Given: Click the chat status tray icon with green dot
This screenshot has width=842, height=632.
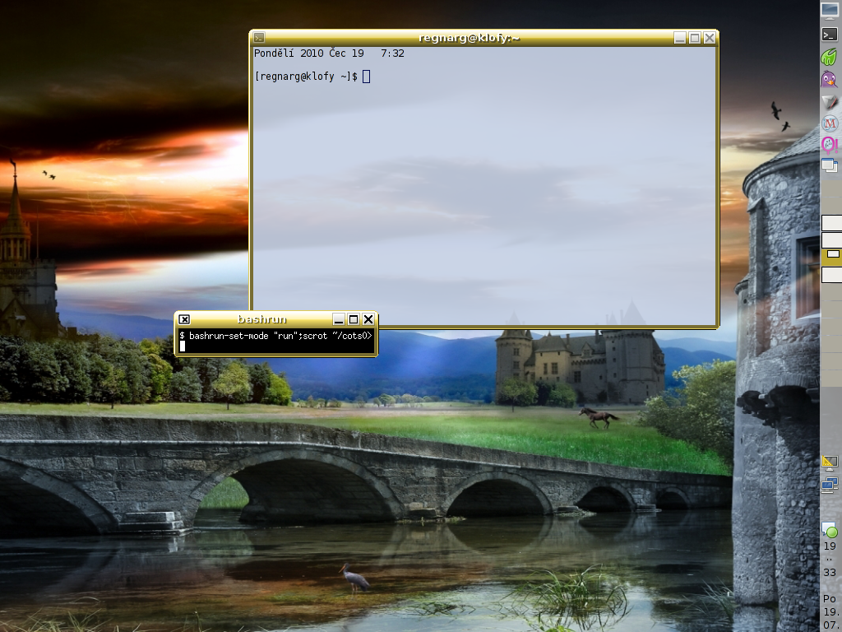Looking at the screenshot, I should 830,530.
